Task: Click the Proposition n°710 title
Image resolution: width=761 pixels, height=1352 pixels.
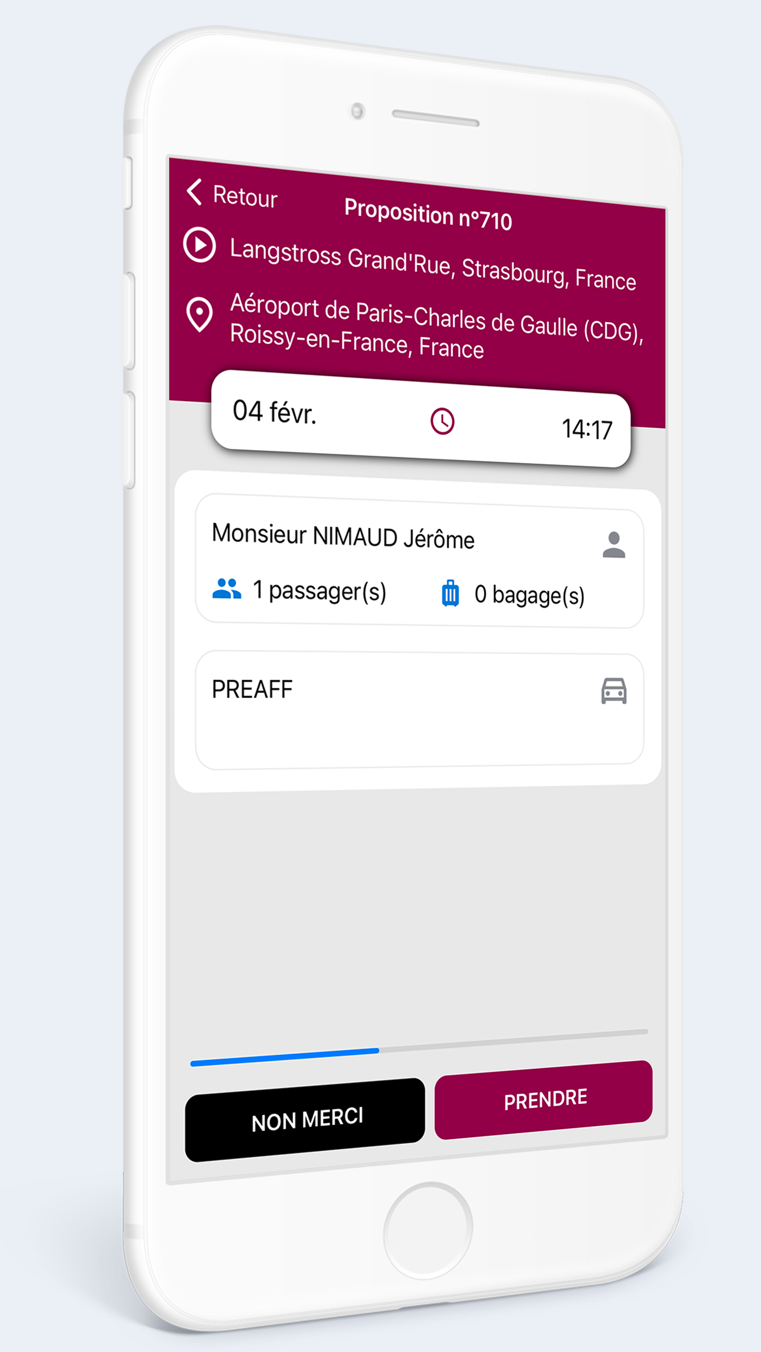Action: tap(428, 214)
